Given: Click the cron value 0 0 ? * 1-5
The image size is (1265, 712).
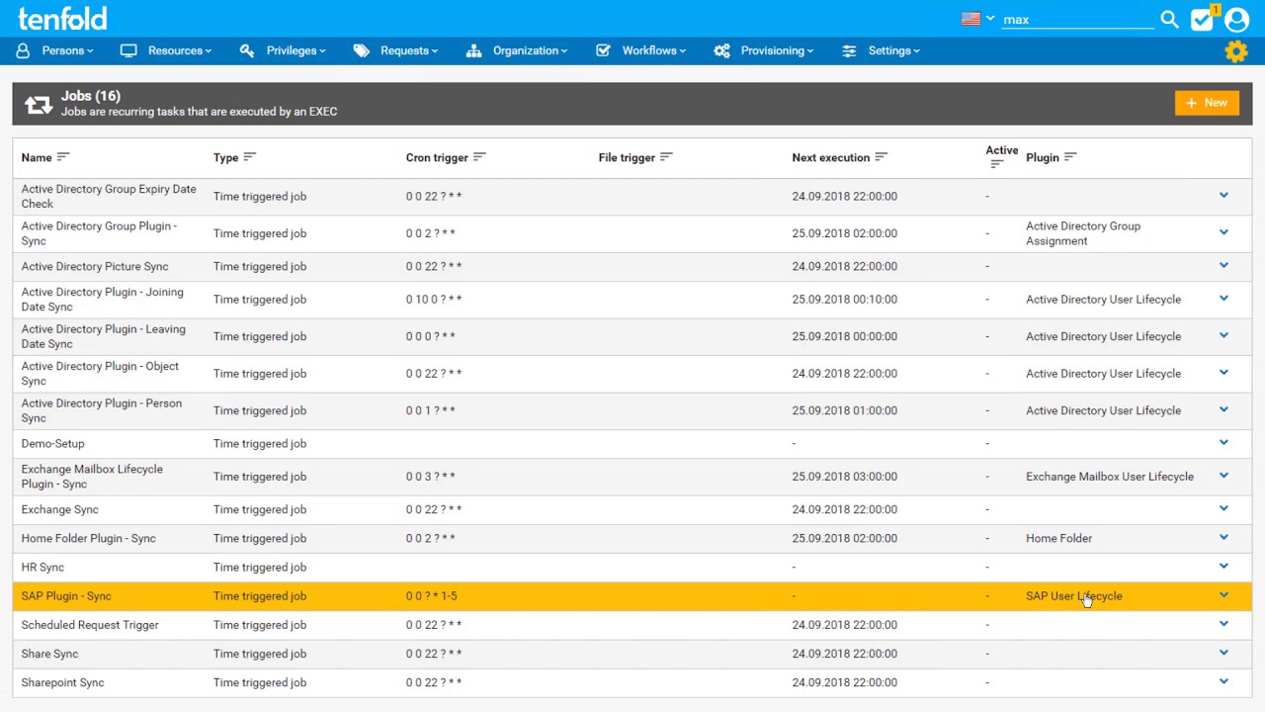Looking at the screenshot, I should (x=431, y=596).
